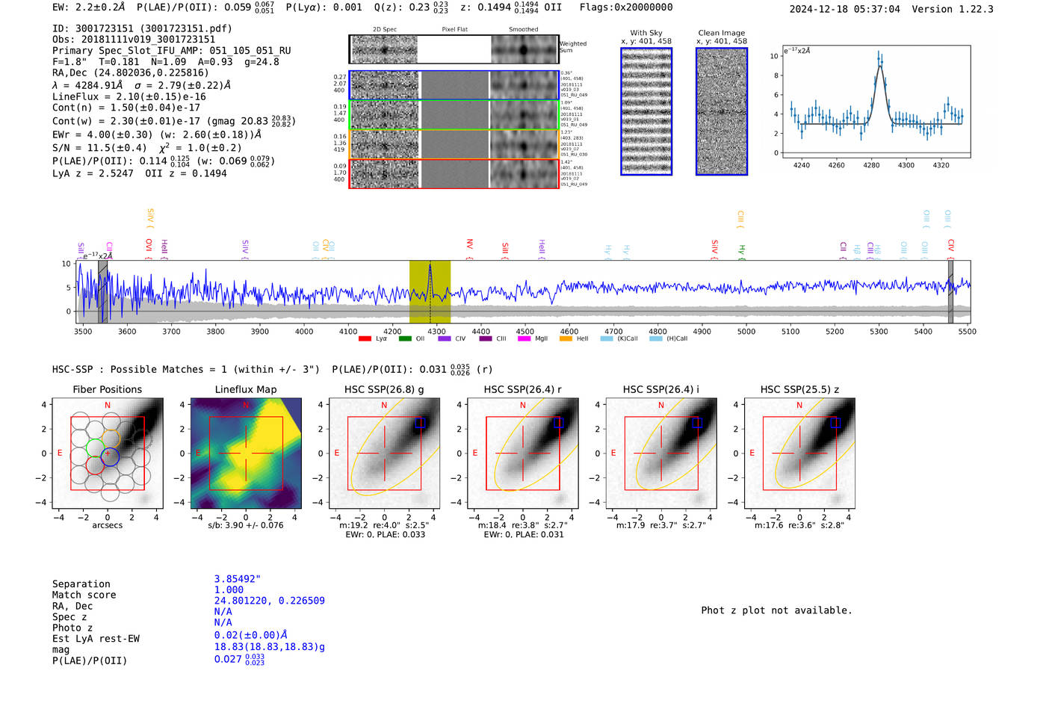Click the s/b: 3.90 +/- 0.076 caption

(x=246, y=525)
